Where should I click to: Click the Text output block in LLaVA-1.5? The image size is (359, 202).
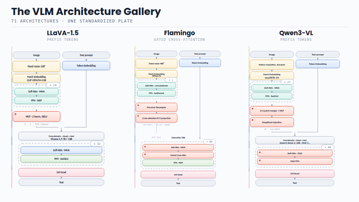click(x=61, y=182)
